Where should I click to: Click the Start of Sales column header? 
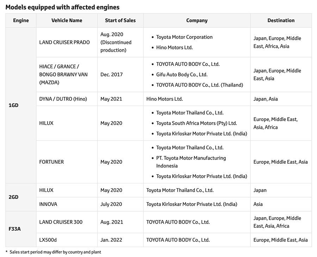click(x=120, y=20)
